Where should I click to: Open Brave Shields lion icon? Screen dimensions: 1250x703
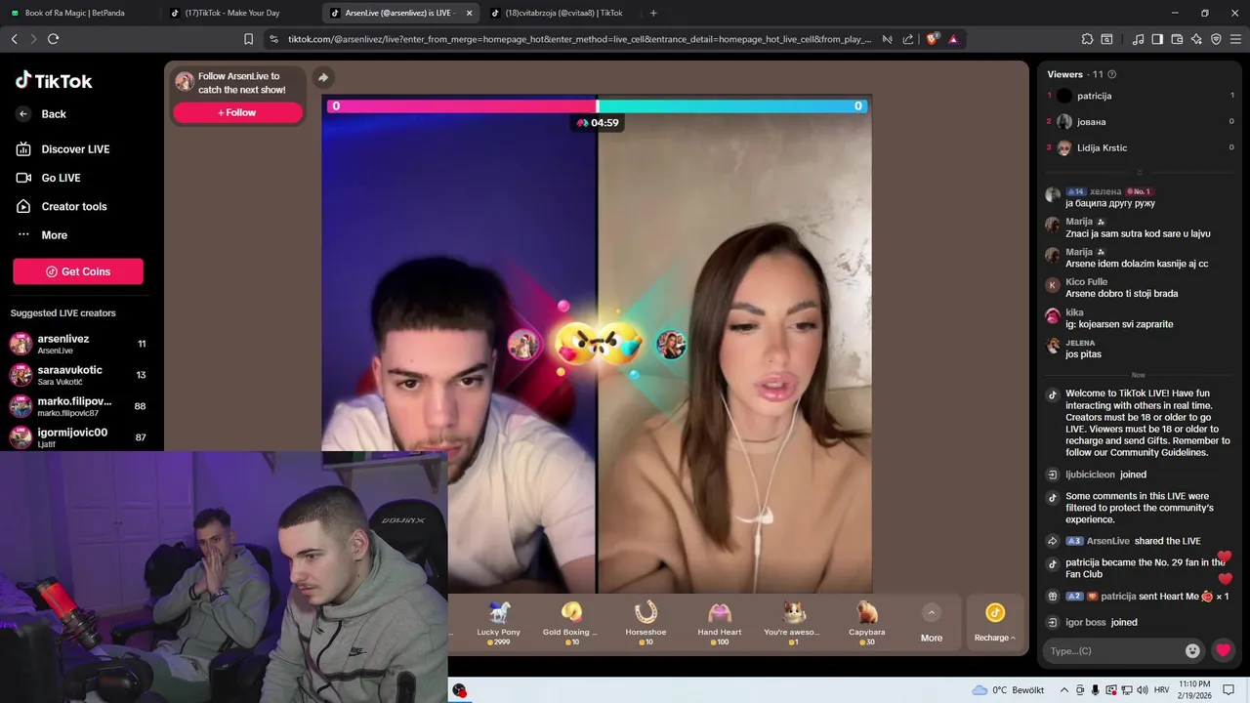point(933,39)
